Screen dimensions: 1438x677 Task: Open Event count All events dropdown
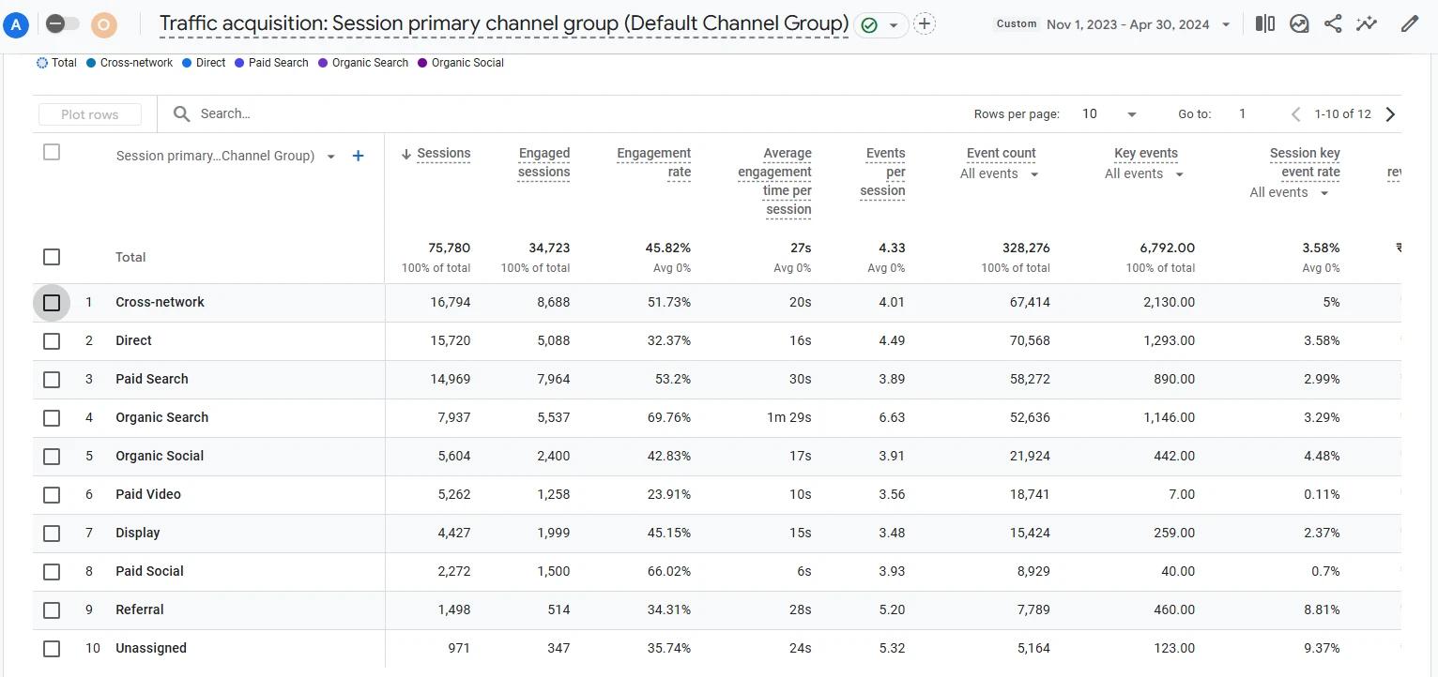click(1000, 174)
